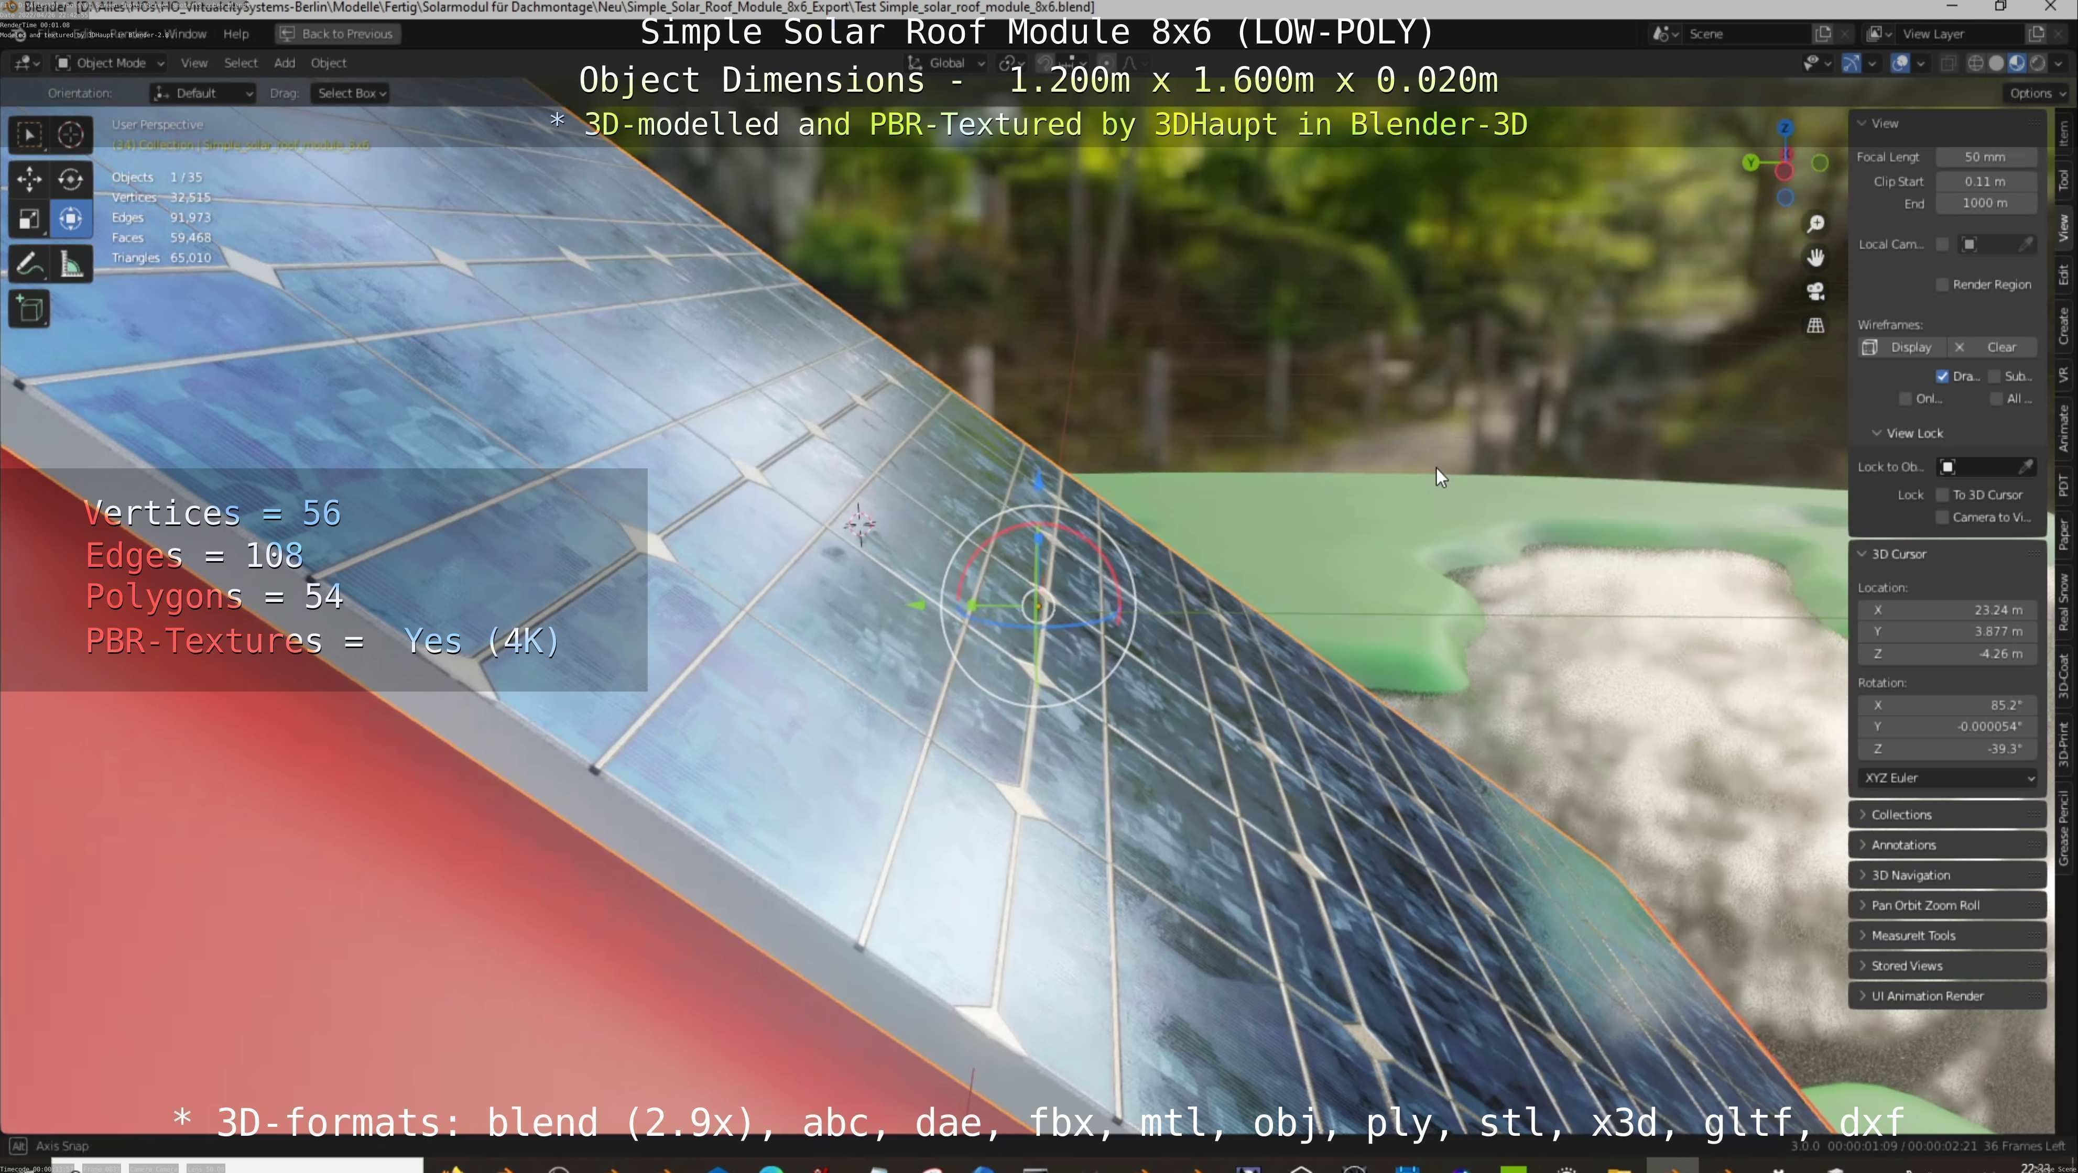The image size is (2078, 1173).
Task: Enable the Onl... wireframe checkbox
Action: click(1906, 400)
